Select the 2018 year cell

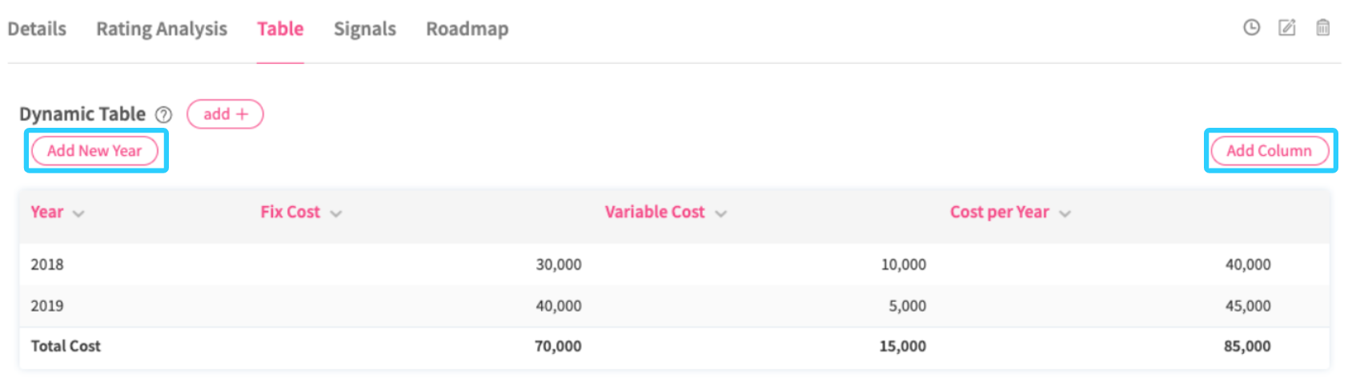click(47, 264)
